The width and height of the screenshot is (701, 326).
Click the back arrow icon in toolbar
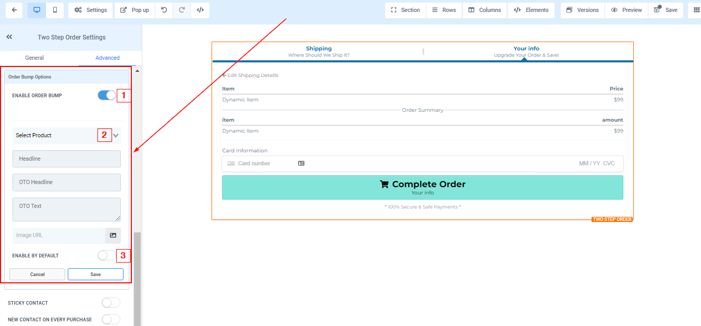click(x=14, y=10)
